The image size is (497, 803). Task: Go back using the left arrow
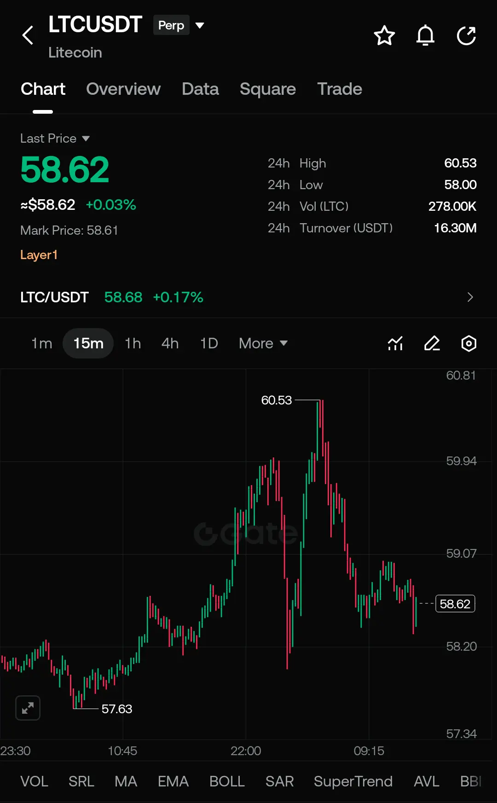(x=28, y=35)
